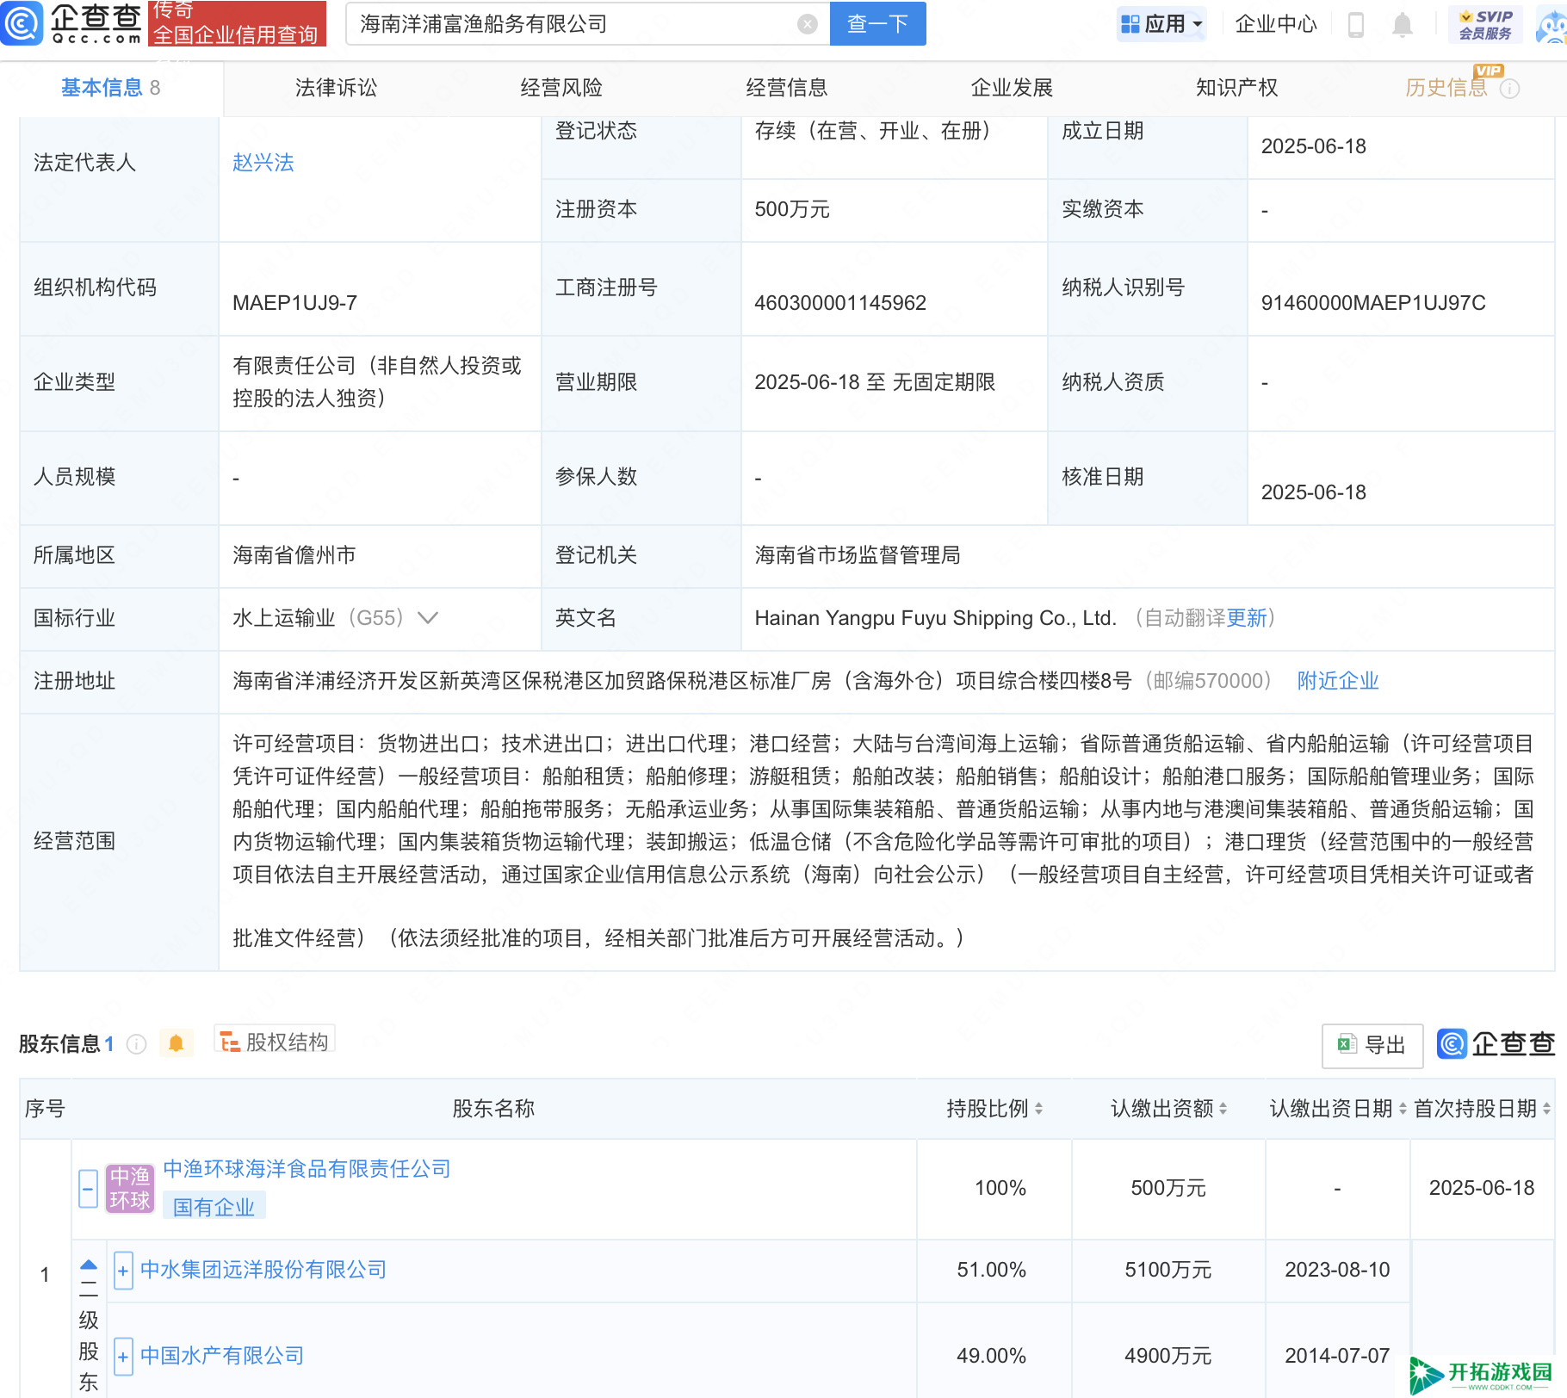
Task: Click 4900万元 contribution cell
Action: [1168, 1356]
